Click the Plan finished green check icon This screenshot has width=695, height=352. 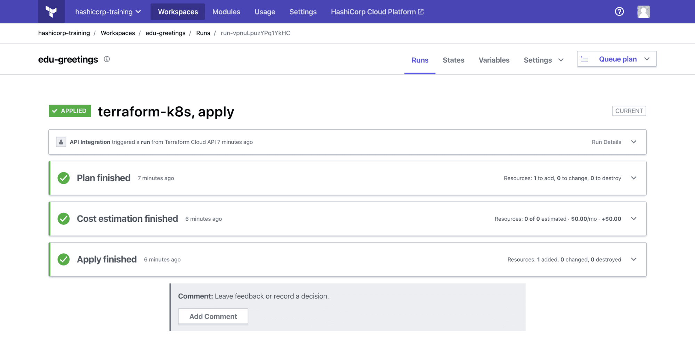(x=64, y=178)
